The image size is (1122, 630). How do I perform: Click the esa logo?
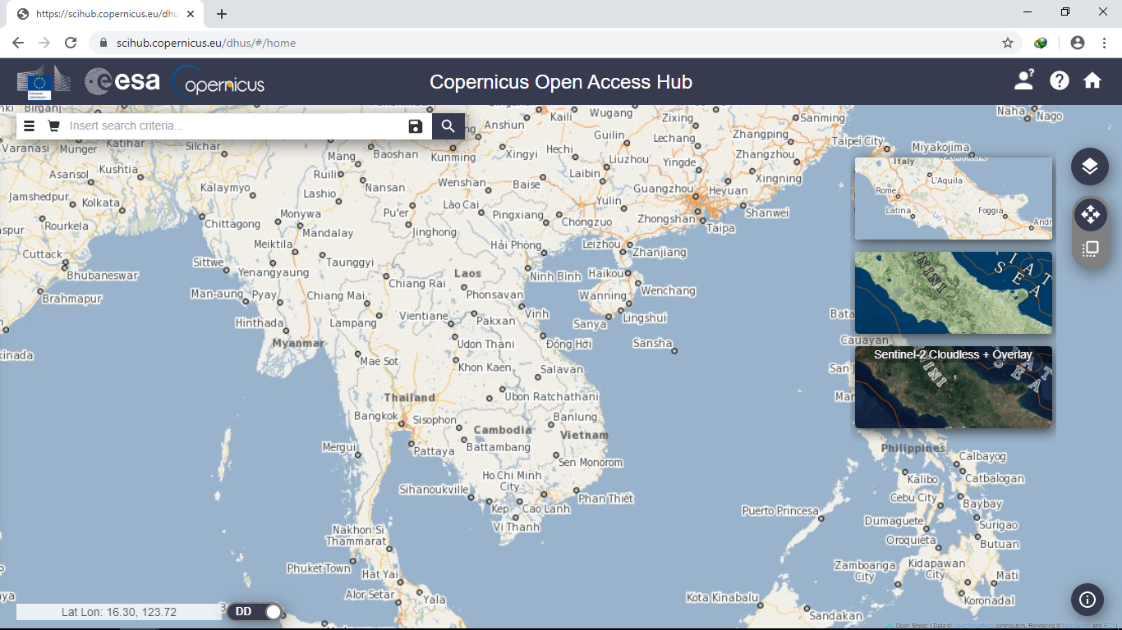122,81
